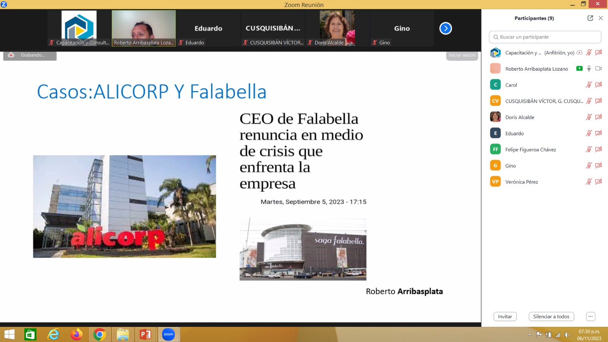Click Silenciar a todos
Image resolution: width=608 pixels, height=342 pixels.
551,317
